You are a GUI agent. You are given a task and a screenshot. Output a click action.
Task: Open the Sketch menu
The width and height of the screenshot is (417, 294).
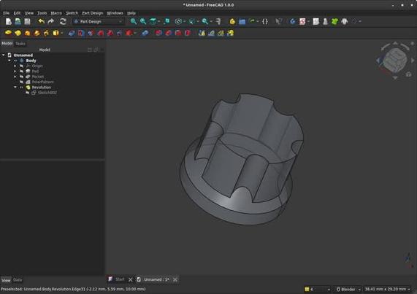(72, 13)
